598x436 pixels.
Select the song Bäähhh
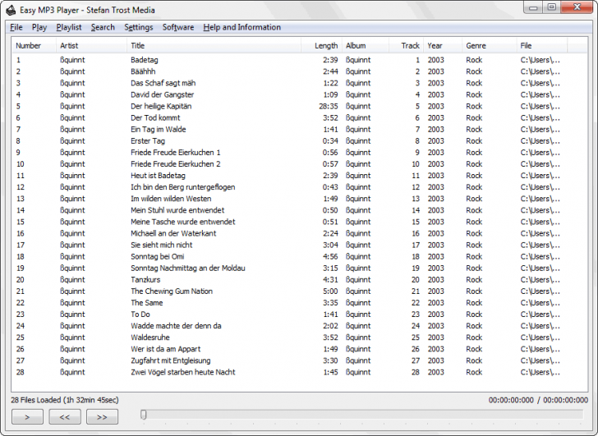click(x=143, y=71)
